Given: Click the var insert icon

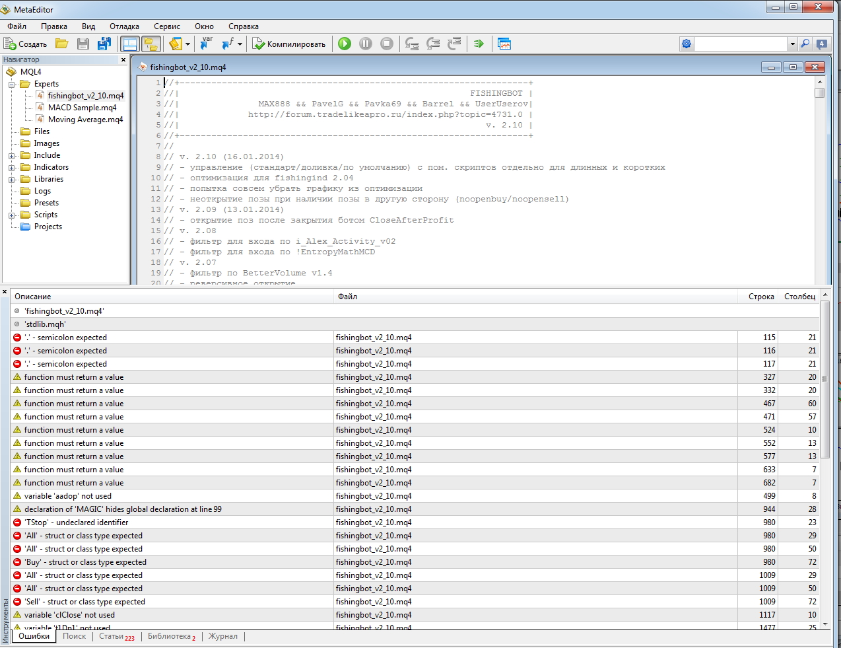Looking at the screenshot, I should click(207, 44).
